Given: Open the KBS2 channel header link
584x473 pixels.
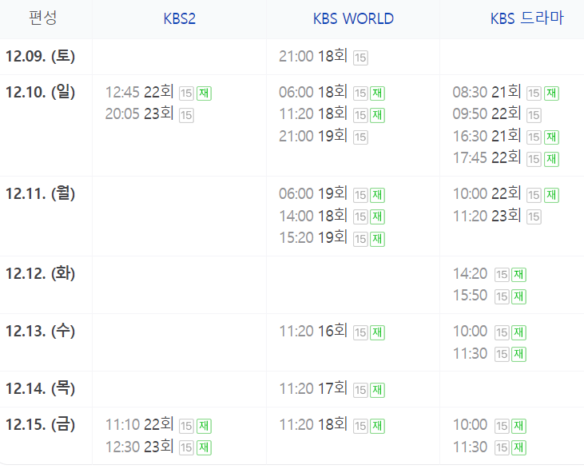Looking at the screenshot, I should click(x=179, y=18).
